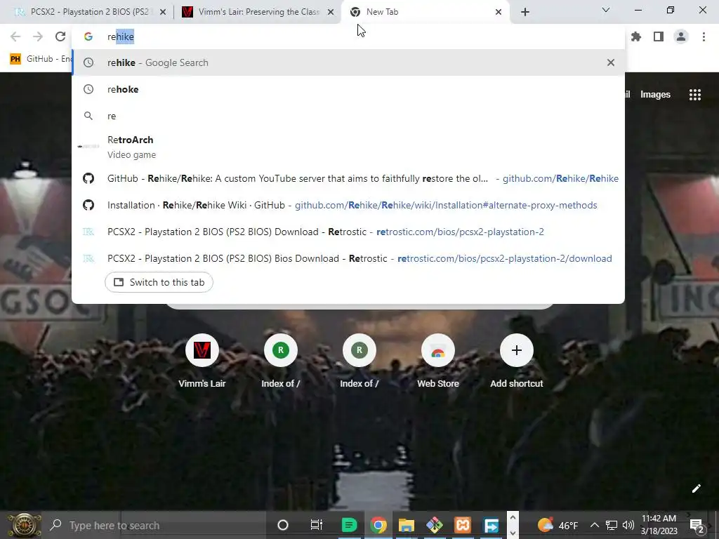The width and height of the screenshot is (719, 539).
Task: Go forward using the forward arrow
Action: click(x=38, y=36)
